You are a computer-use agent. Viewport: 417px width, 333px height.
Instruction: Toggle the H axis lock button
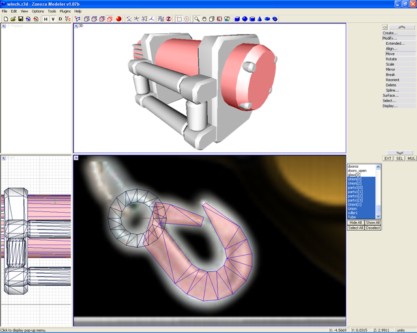[45, 19]
